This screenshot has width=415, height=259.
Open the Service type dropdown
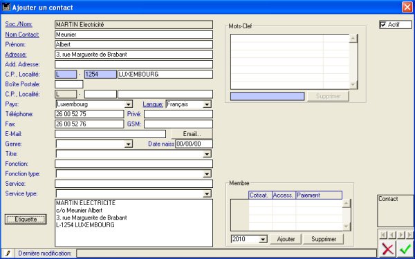[207, 193]
